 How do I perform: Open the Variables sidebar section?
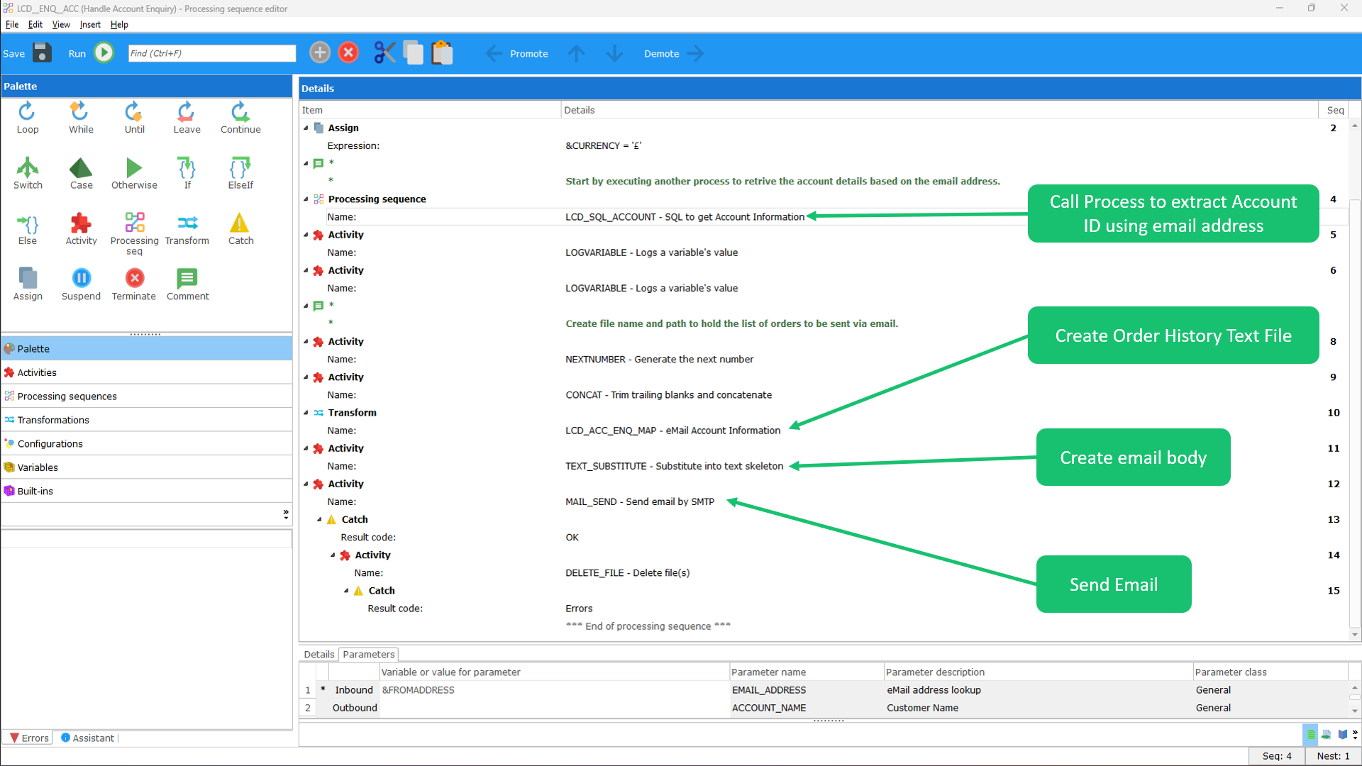tap(146, 467)
